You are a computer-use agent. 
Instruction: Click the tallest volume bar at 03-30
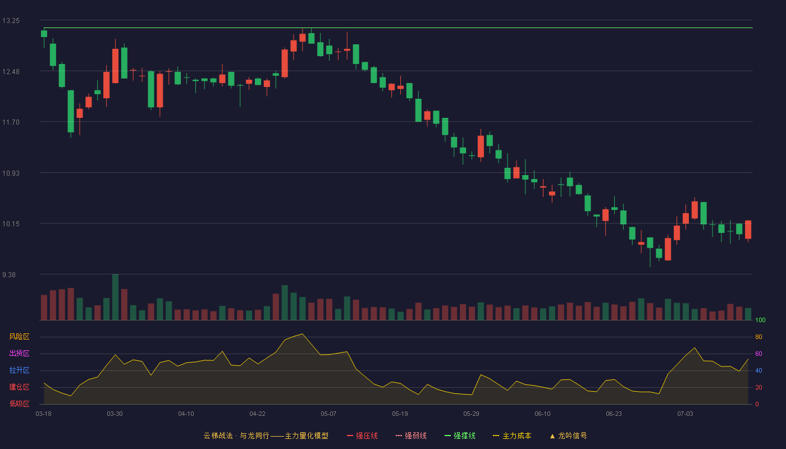[115, 297]
